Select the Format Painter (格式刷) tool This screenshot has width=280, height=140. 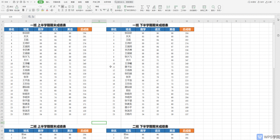[x=17, y=8]
